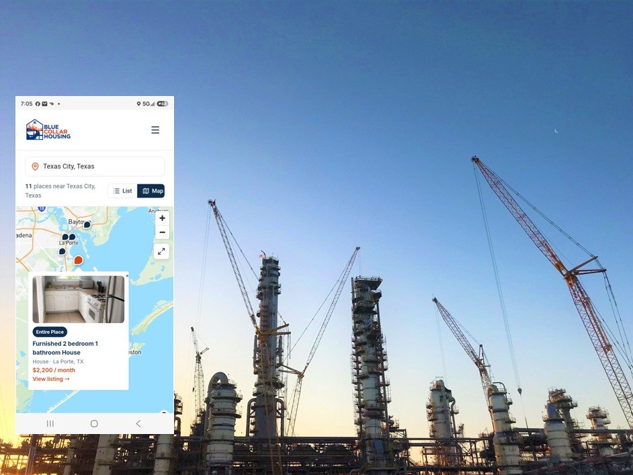Click the Texas City, Texas search field
This screenshot has height=475, width=633.
95,166
